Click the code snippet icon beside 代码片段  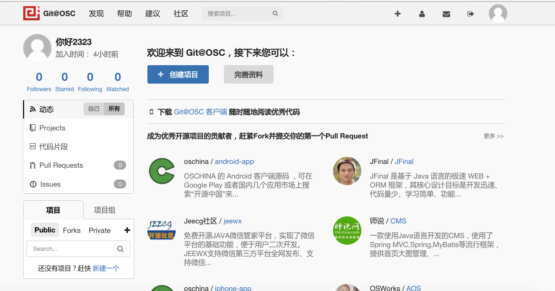coord(33,146)
